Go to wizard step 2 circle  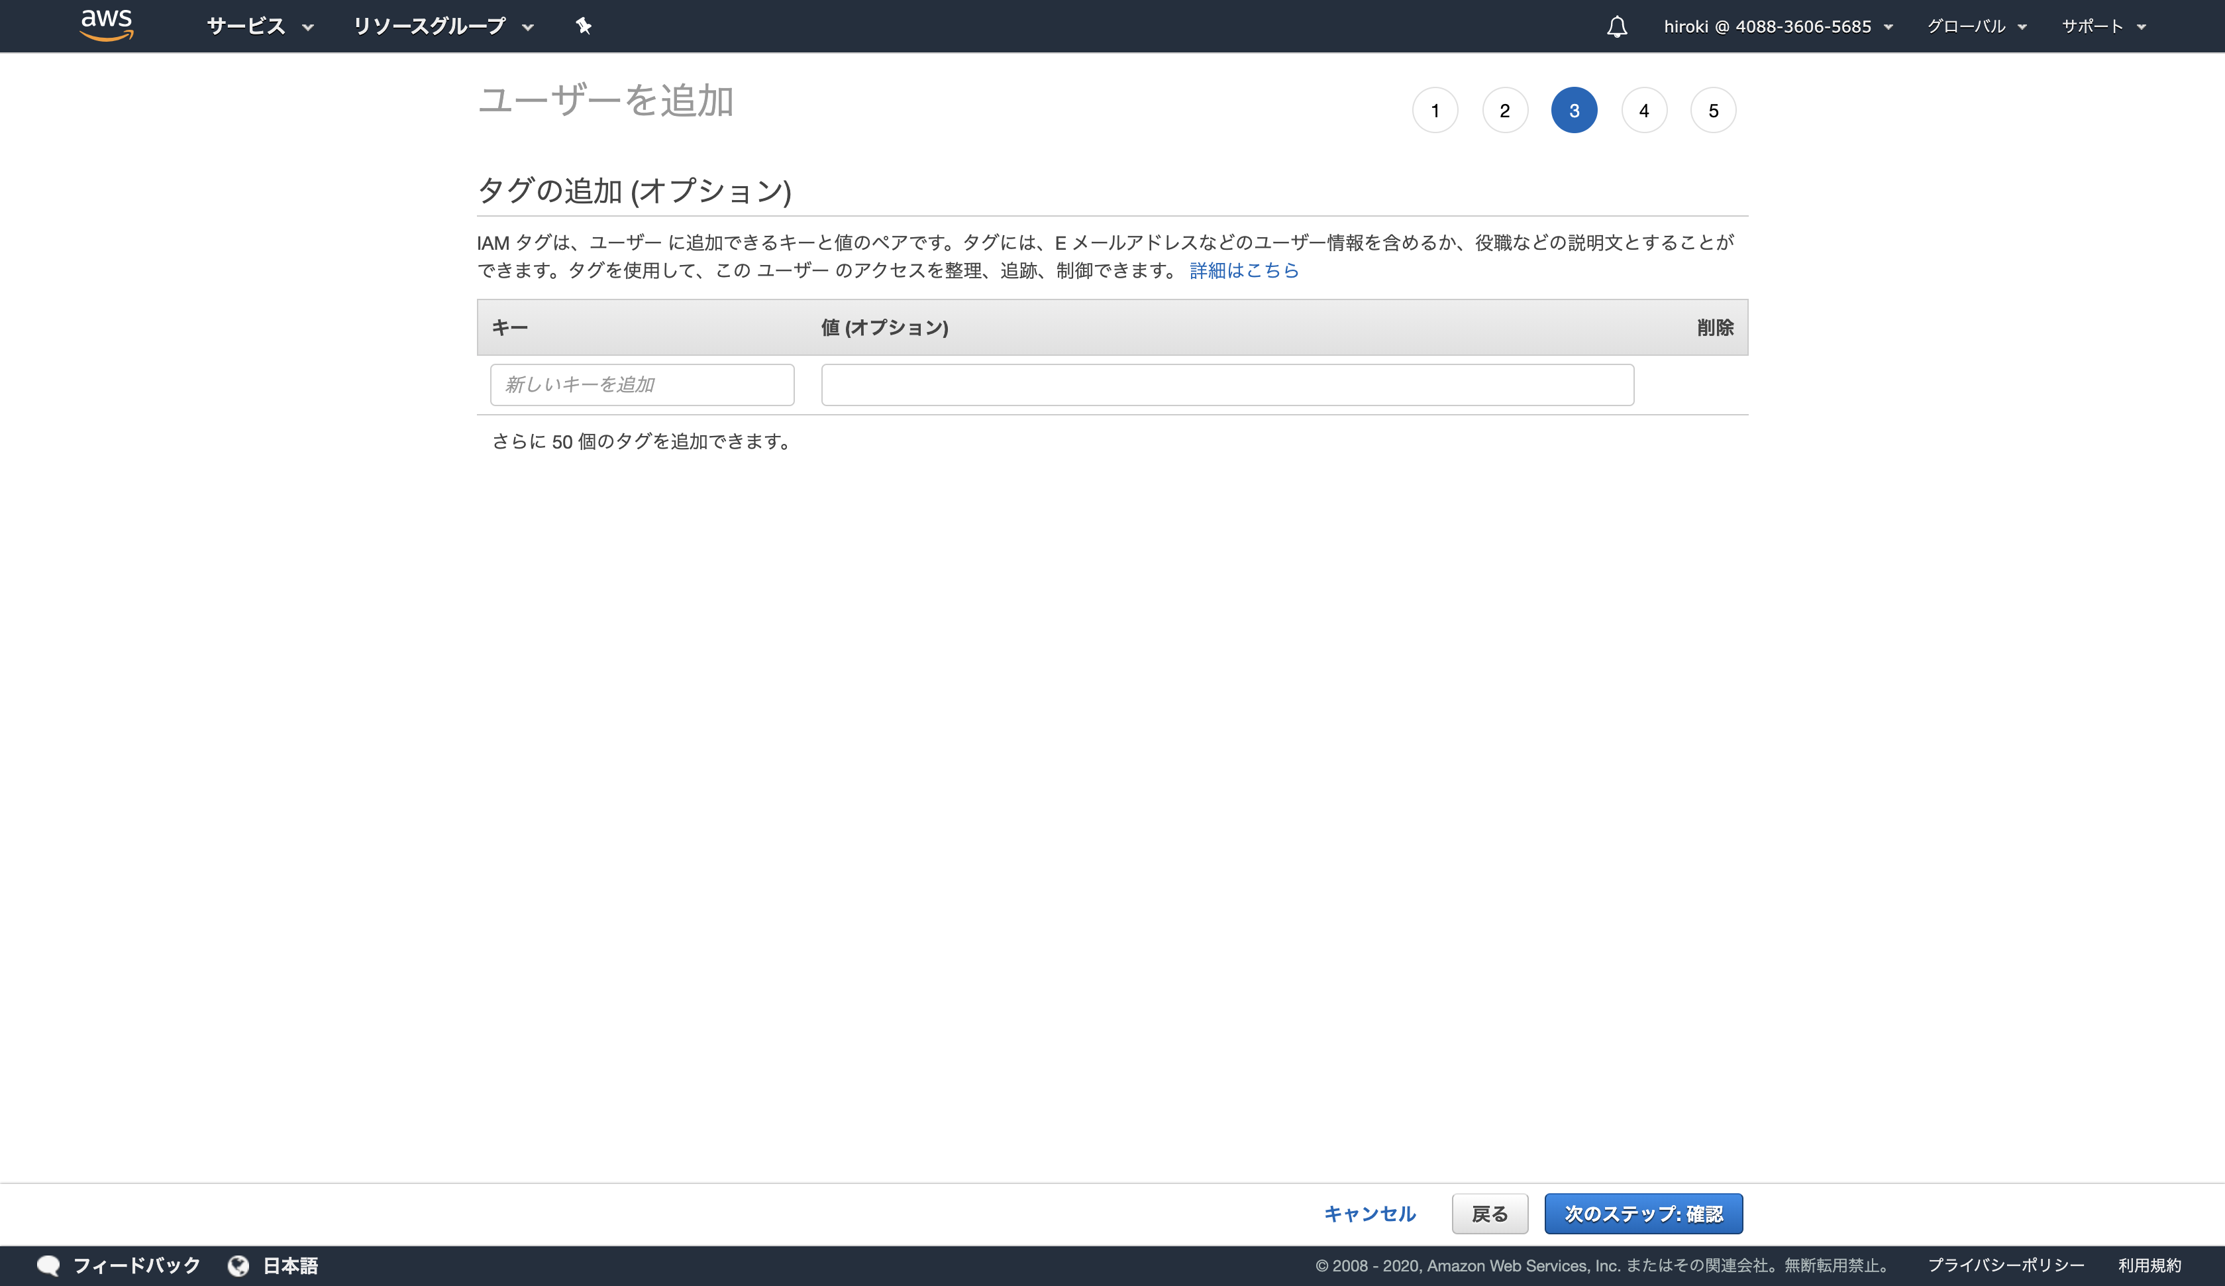1504,111
